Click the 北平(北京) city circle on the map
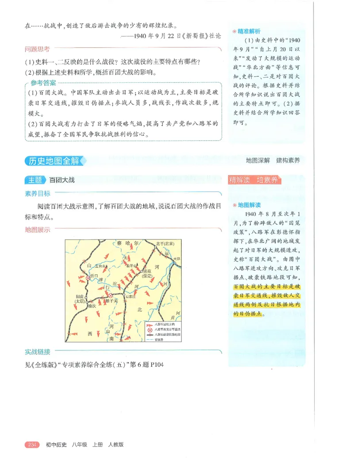This screenshot has width=354, height=458. [155, 247]
